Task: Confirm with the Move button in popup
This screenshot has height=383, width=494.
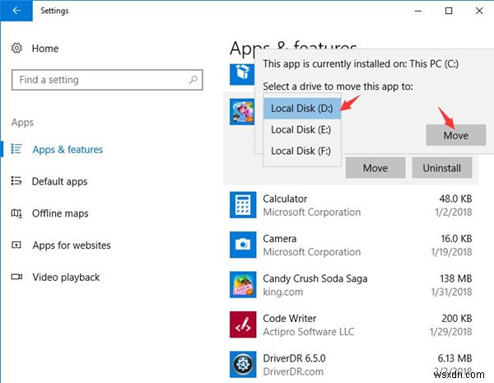Action: pos(455,135)
